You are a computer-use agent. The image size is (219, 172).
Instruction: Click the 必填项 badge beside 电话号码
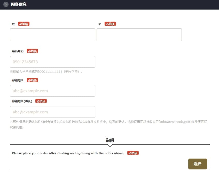32,51
